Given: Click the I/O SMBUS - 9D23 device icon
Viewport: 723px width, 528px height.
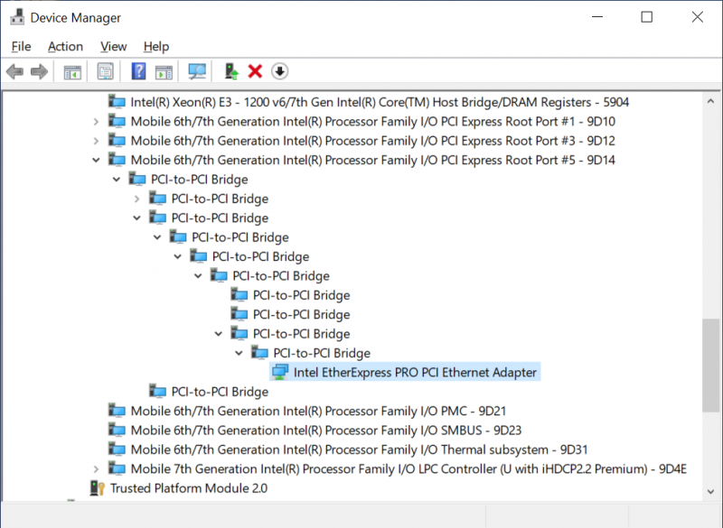Looking at the screenshot, I should click(117, 430).
